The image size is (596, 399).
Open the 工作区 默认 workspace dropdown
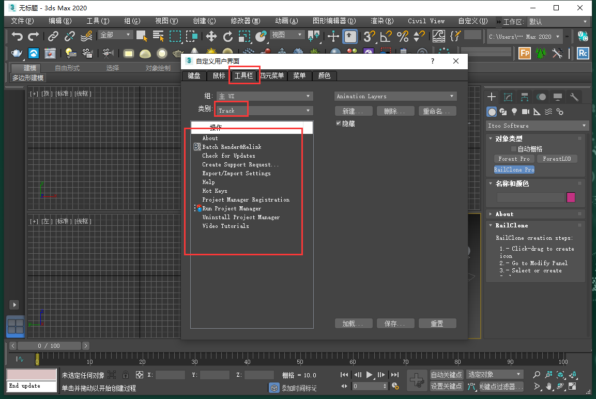pyautogui.click(x=558, y=22)
